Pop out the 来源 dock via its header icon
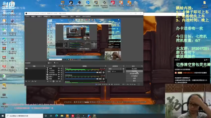Viewport: 211px width, 118px height. [62, 66]
